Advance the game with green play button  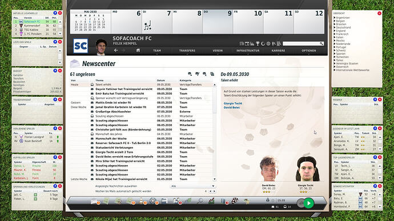point(308,203)
